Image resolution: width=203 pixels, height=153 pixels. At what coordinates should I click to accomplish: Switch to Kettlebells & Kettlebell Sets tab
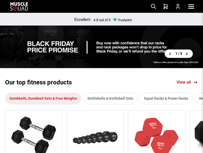[x=110, y=98]
